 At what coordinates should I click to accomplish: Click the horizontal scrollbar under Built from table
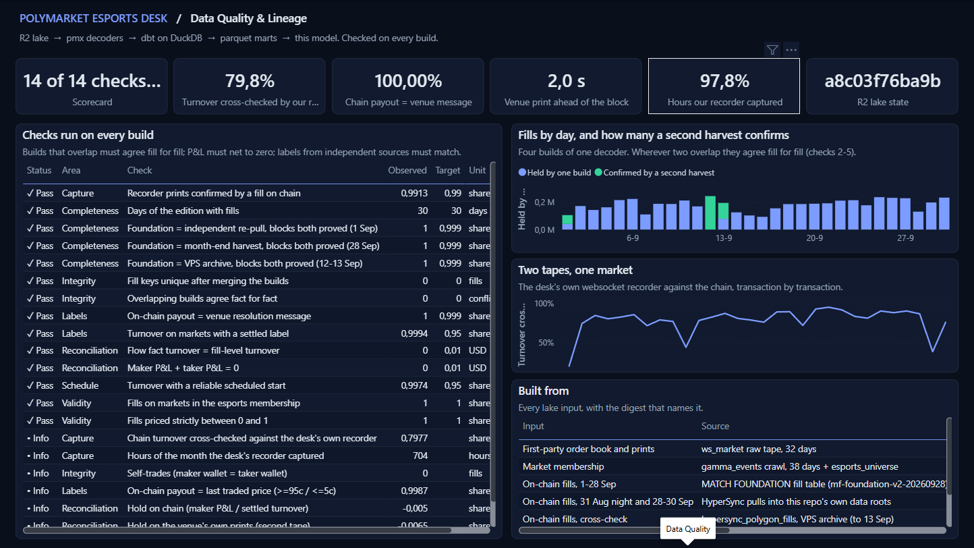(624, 530)
